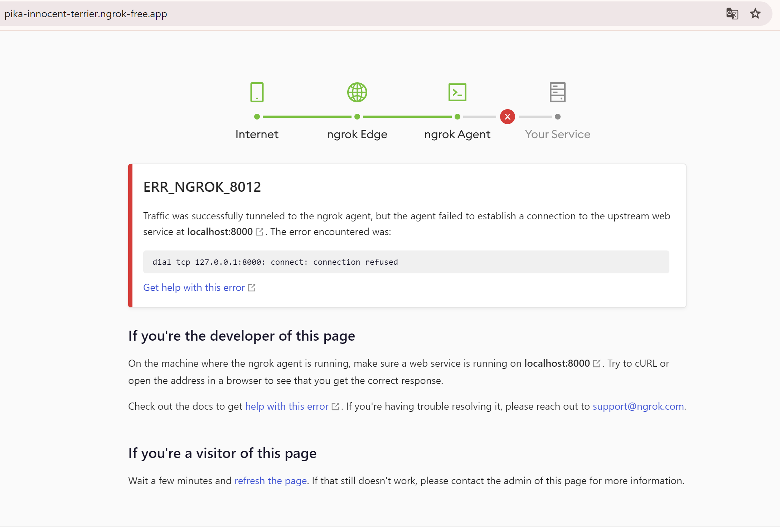The width and height of the screenshot is (780, 531).
Task: Click the translate page icon
Action: [x=732, y=14]
